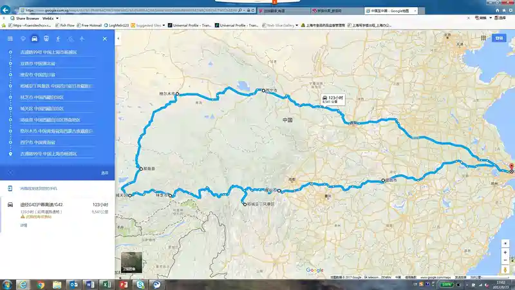Image resolution: width=515 pixels, height=290 pixels.
Task: Click the add destination plus icon
Action: 10,173
